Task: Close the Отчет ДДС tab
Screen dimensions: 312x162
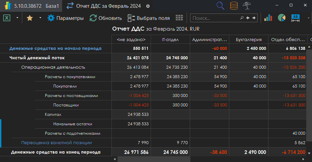Action: pos(148,6)
